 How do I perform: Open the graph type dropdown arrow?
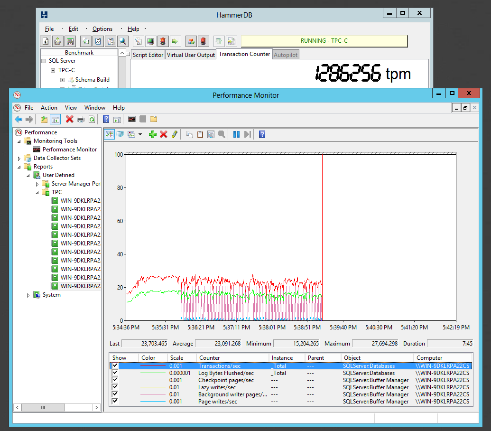pos(140,134)
